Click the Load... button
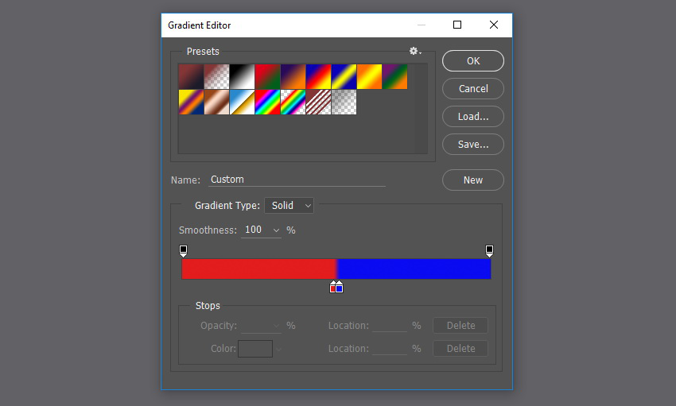676x406 pixels. 473,116
